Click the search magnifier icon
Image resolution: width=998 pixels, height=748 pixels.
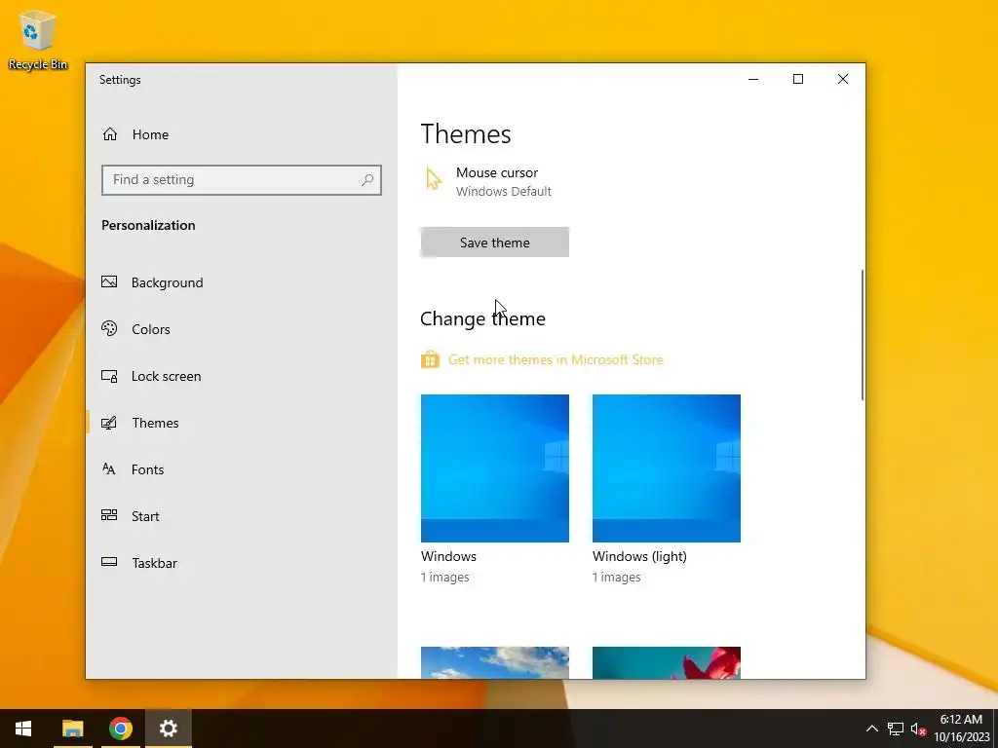(x=367, y=180)
